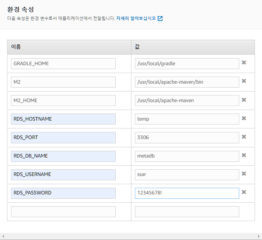Select the M2_HOME name field
Screen dimensions: 262x240
[x=63, y=101]
